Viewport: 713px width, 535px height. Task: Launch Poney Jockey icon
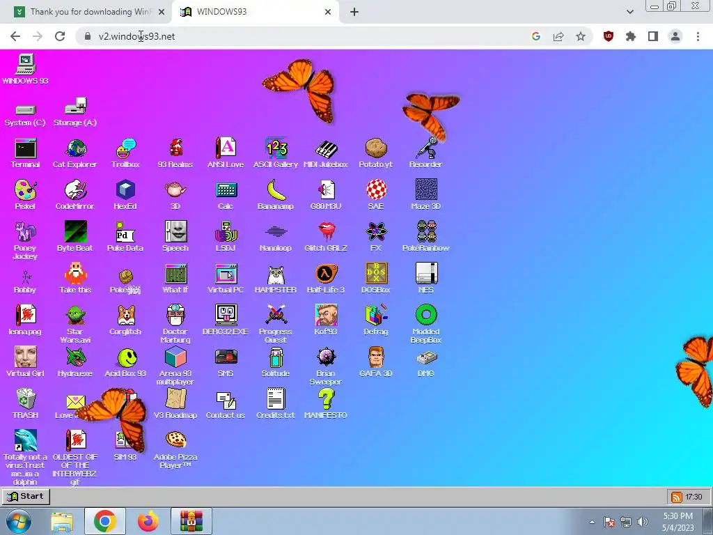coord(26,240)
